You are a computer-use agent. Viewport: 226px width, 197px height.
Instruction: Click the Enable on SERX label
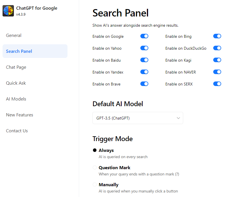(179, 84)
